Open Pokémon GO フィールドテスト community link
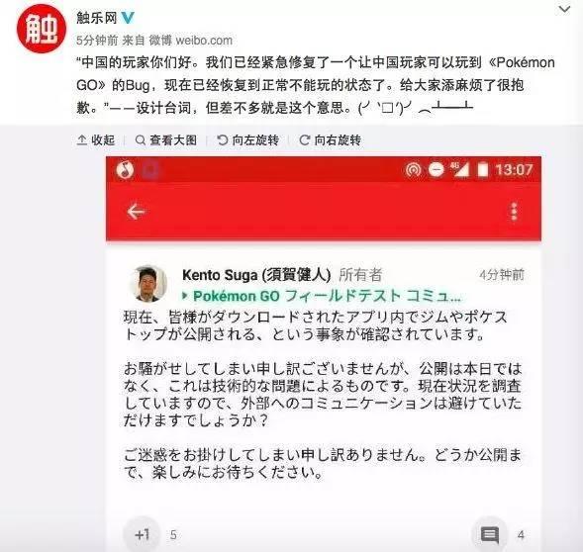This screenshot has width=583, height=552. [x=322, y=296]
